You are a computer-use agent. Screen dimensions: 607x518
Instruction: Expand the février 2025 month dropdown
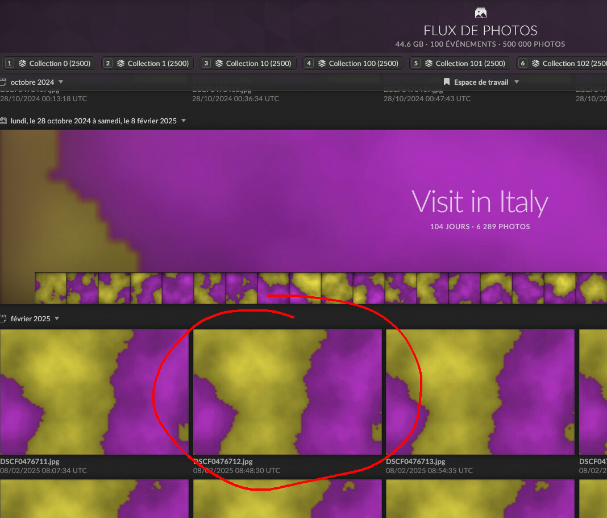coord(57,318)
